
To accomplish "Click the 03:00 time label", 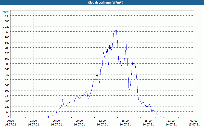I will point(33,121).
